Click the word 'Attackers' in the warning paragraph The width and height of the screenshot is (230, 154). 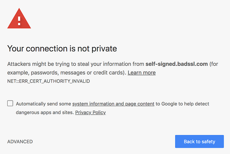tap(19, 64)
